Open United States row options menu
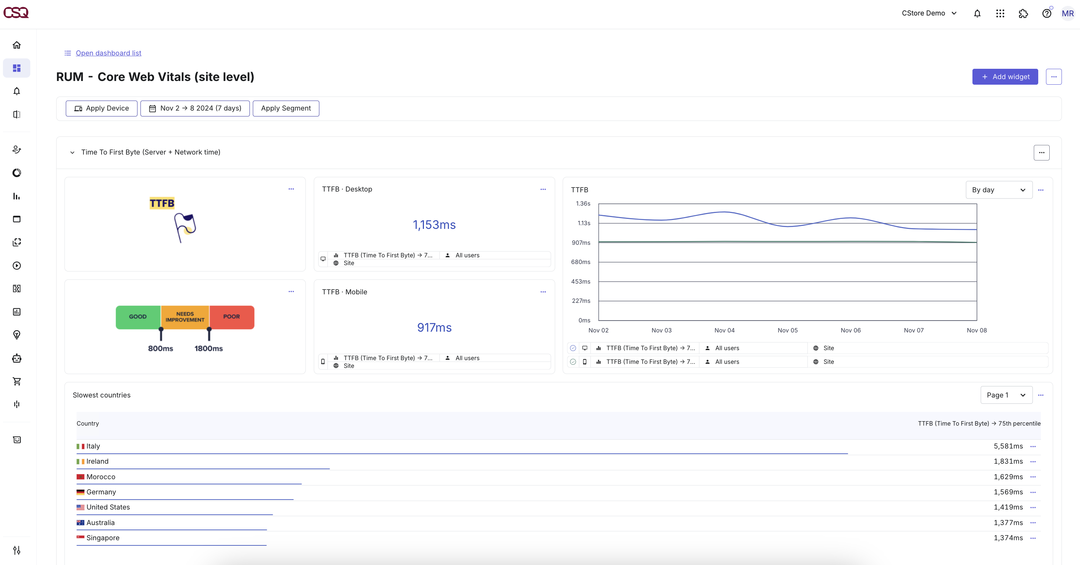Screen dimensions: 1080x565 (x=1033, y=508)
